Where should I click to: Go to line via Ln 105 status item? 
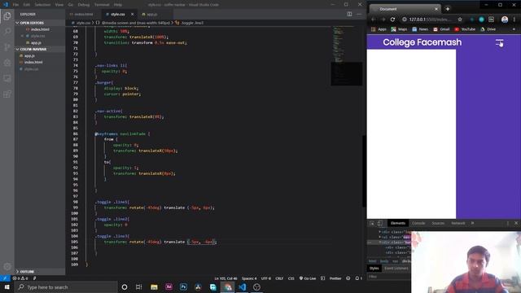[x=225, y=278]
